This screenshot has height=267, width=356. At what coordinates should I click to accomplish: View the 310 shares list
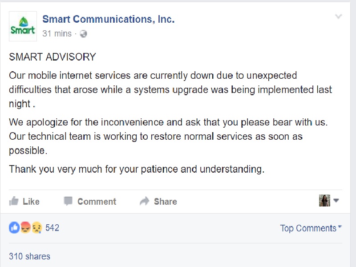click(x=29, y=256)
